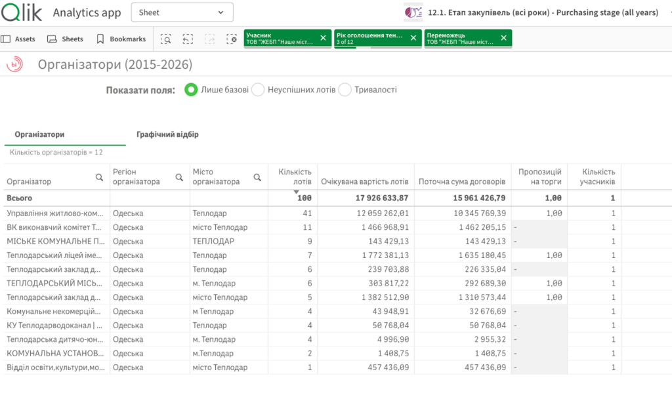Select the Лише базові radio option
The image size is (672, 393).
click(191, 90)
